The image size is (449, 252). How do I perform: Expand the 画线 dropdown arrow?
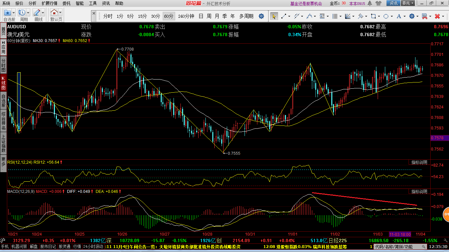[x=43, y=13]
